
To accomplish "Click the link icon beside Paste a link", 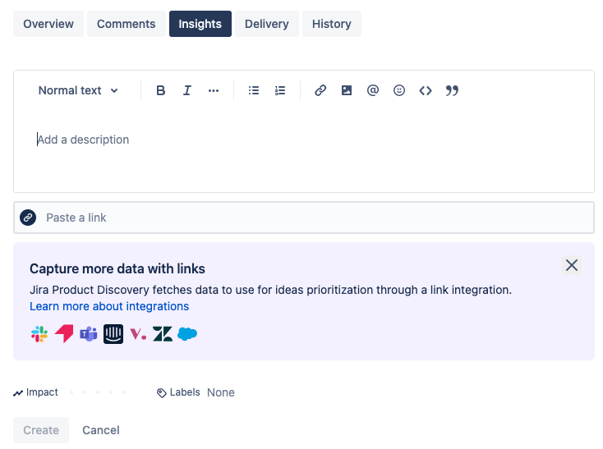I will [28, 218].
